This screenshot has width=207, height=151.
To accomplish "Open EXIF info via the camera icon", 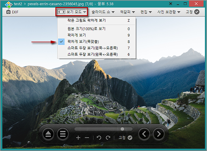I will [x=8, y=12].
